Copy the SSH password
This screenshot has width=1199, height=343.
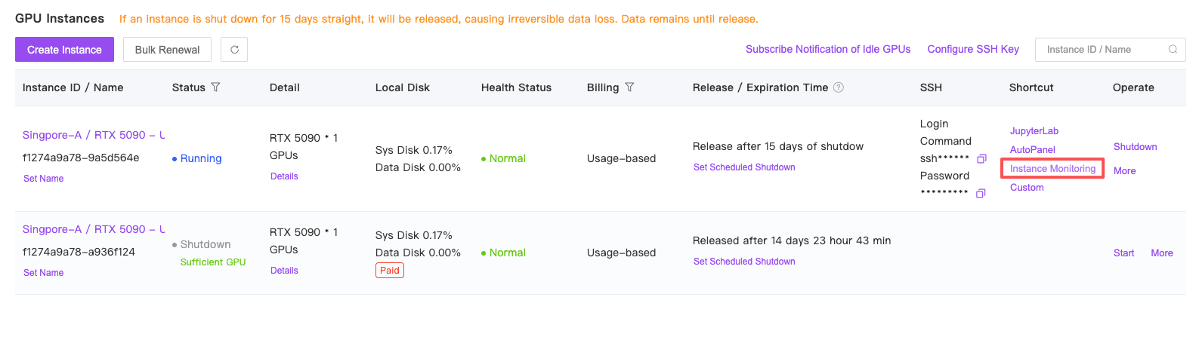coord(981,194)
